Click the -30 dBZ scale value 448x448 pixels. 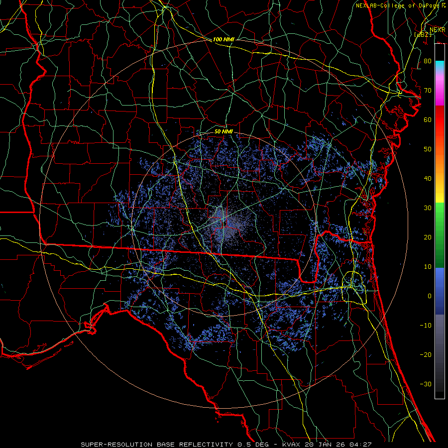pyautogui.click(x=426, y=384)
